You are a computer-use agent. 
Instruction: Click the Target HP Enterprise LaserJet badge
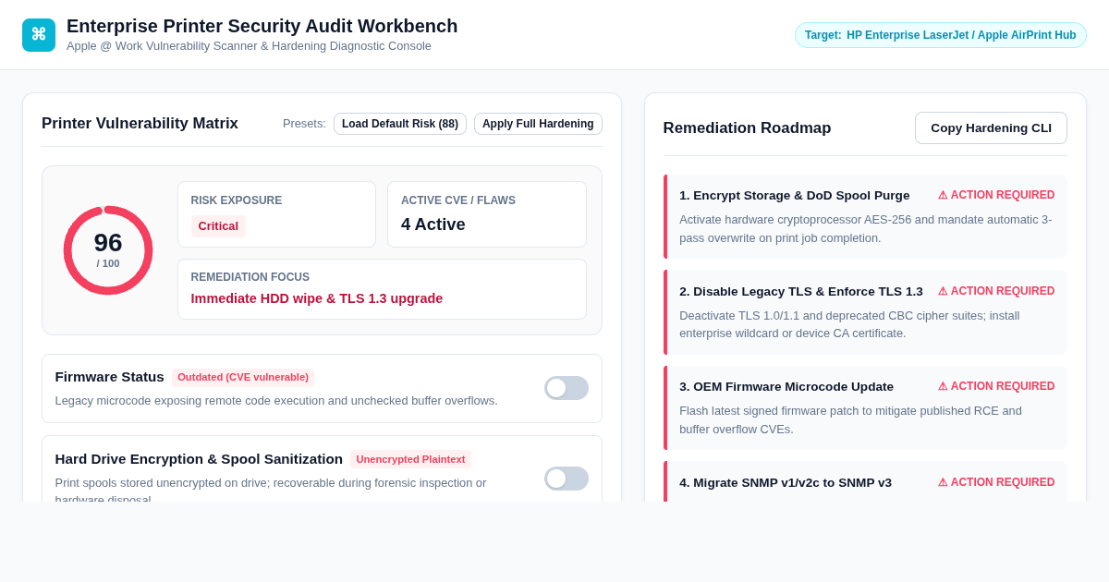click(x=941, y=35)
